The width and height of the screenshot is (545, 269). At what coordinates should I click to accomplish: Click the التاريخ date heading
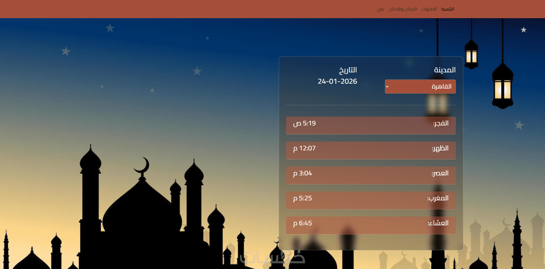348,70
